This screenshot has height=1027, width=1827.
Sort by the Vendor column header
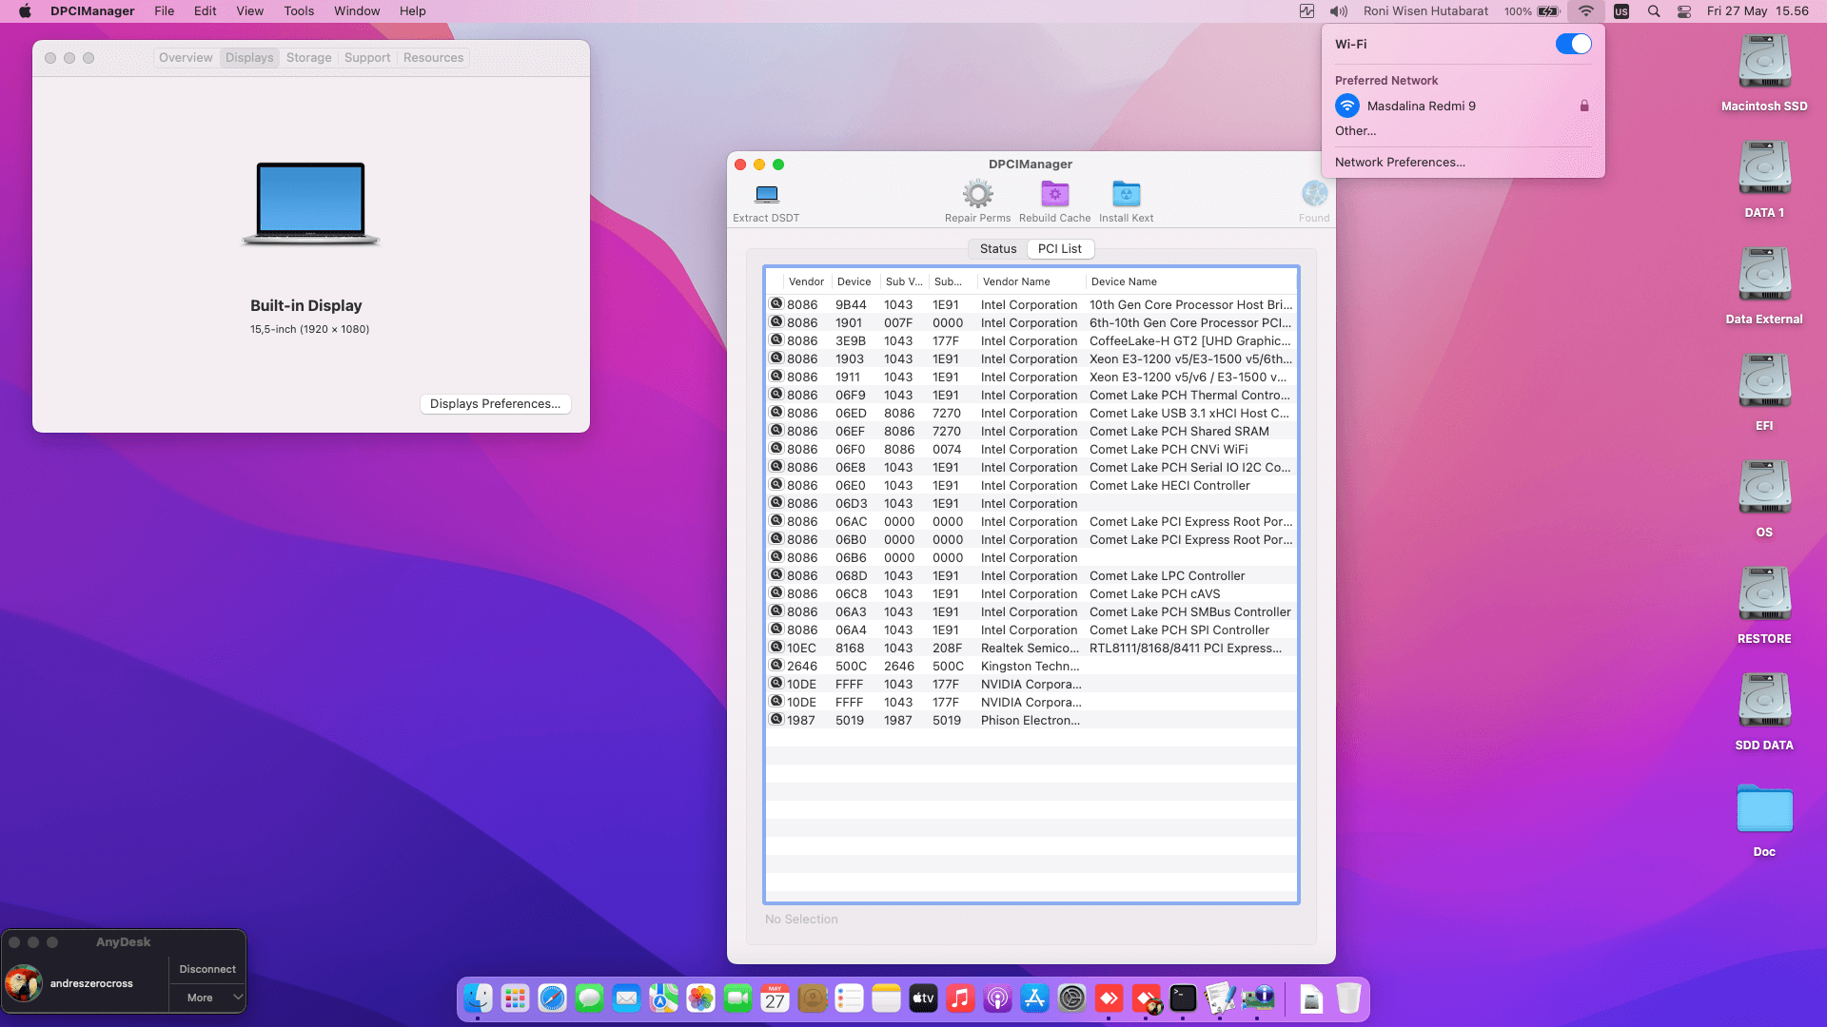806,281
